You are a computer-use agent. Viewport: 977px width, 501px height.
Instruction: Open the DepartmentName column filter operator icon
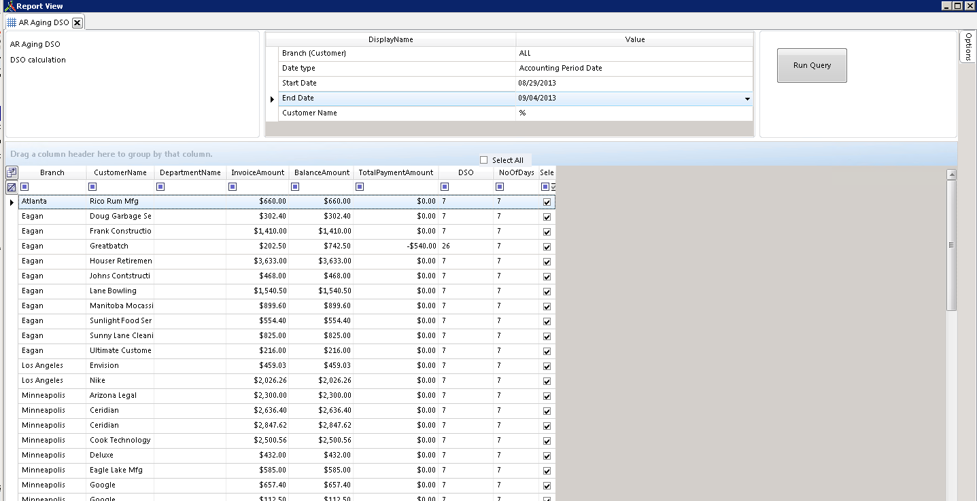coord(161,187)
